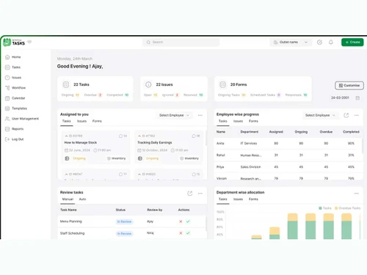Open export icon in Review tasks
Viewport: 367px width, 275px height.
click(189, 193)
